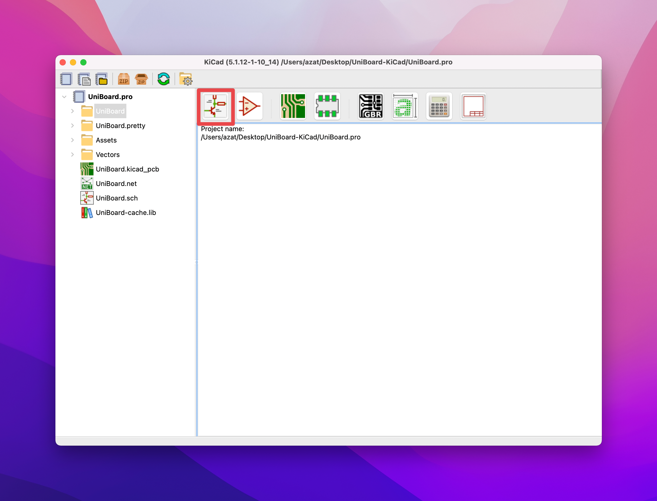The width and height of the screenshot is (657, 501).
Task: Launch the footprint editor
Action: coord(327,106)
